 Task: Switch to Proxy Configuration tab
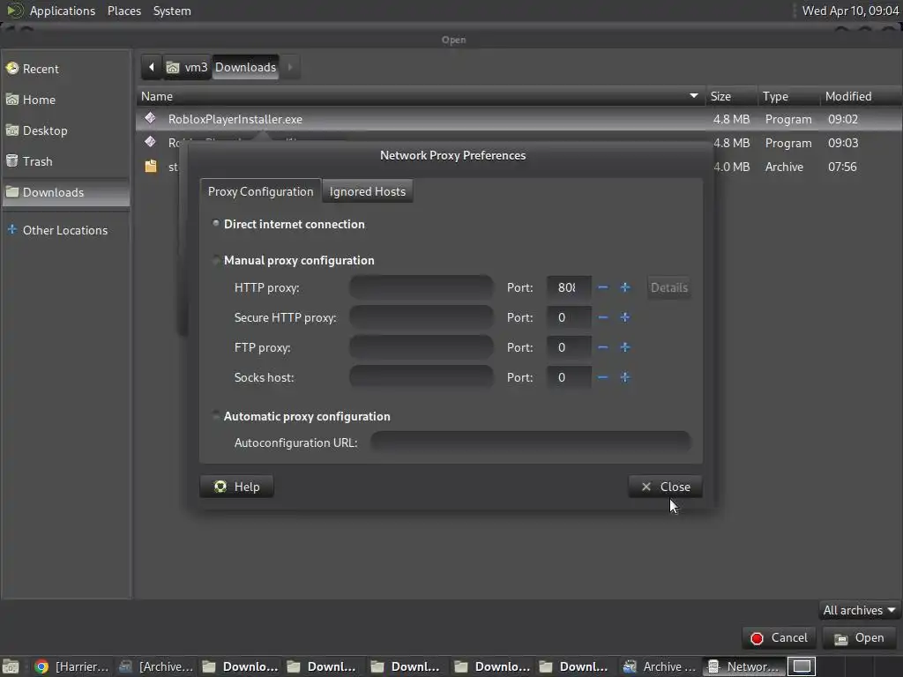click(260, 191)
